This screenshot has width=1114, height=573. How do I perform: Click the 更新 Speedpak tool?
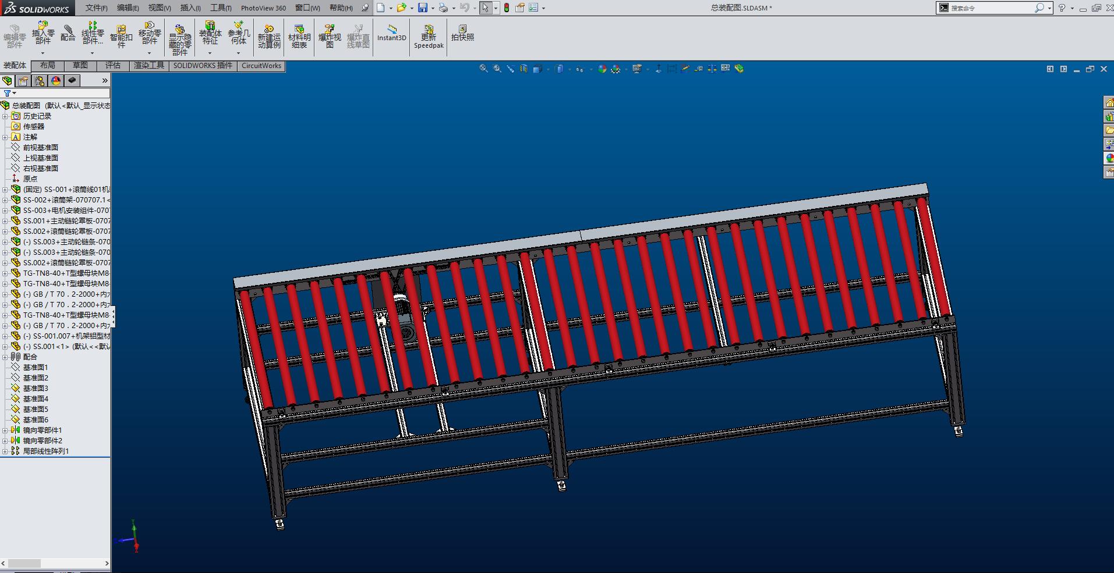429,36
